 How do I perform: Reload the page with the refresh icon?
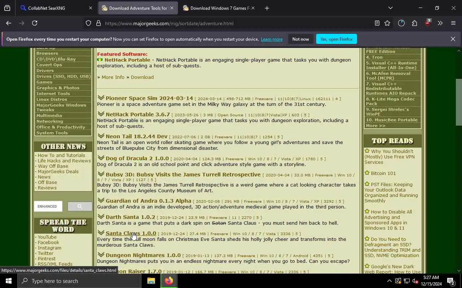(x=35, y=23)
